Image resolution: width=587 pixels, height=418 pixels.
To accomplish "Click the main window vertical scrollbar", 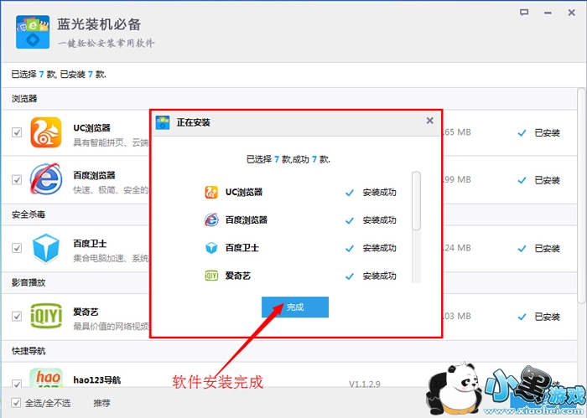I will click(x=581, y=195).
